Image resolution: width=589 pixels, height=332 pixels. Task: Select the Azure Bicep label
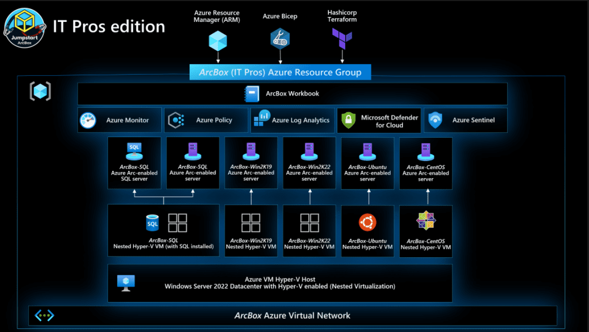(280, 16)
